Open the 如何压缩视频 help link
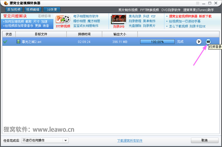 click(x=14, y=22)
